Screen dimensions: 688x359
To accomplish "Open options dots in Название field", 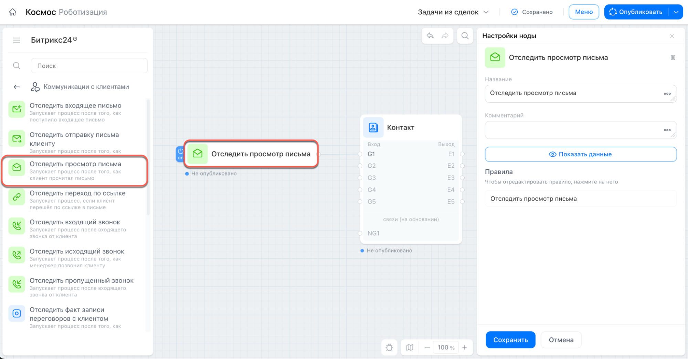I will (667, 93).
